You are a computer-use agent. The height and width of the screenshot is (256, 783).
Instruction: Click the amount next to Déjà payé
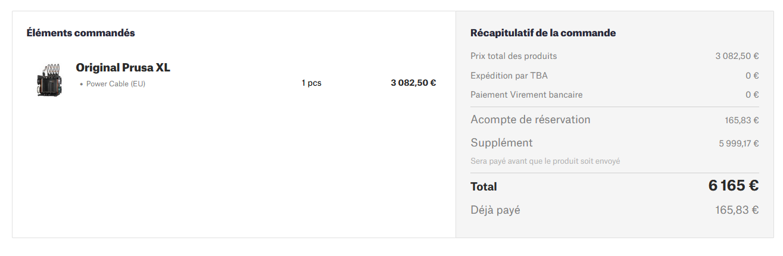click(737, 210)
